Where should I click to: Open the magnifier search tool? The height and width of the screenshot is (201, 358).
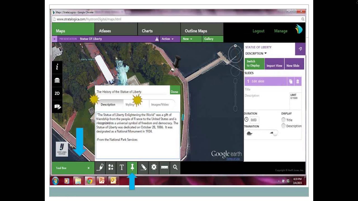click(x=175, y=167)
